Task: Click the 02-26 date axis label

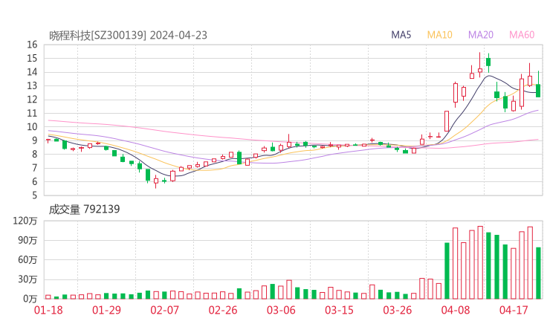Action: [223, 310]
